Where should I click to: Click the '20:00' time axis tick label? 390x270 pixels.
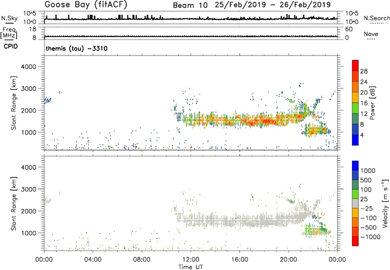click(x=289, y=260)
